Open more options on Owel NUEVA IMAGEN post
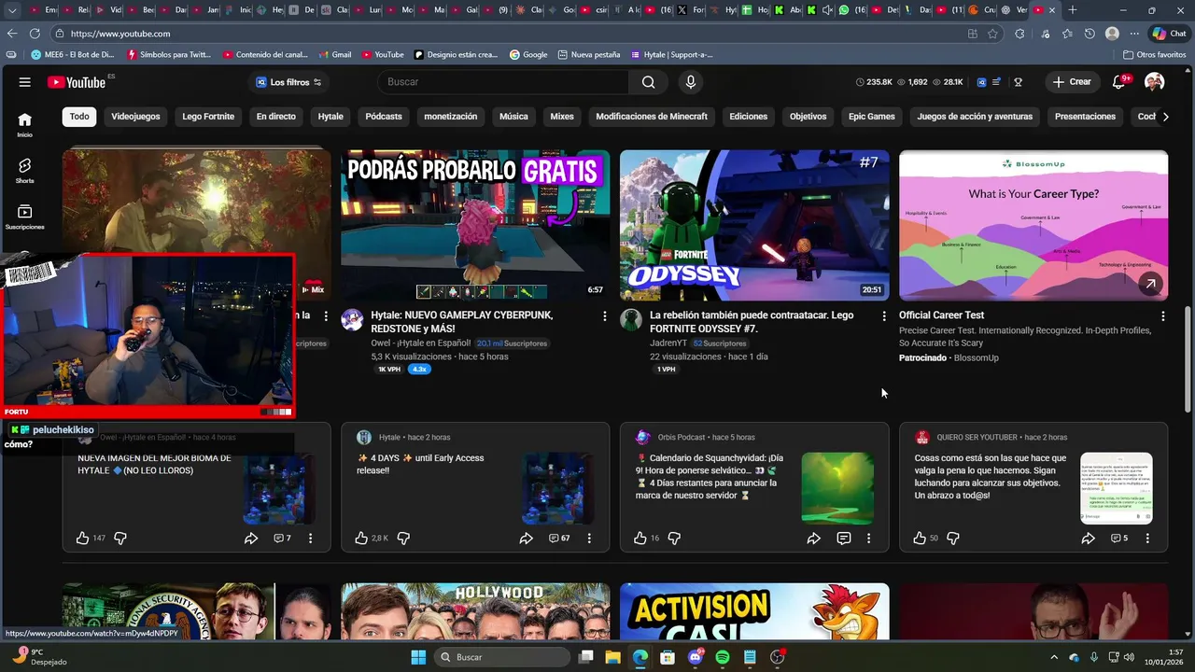The image size is (1195, 672). click(310, 539)
